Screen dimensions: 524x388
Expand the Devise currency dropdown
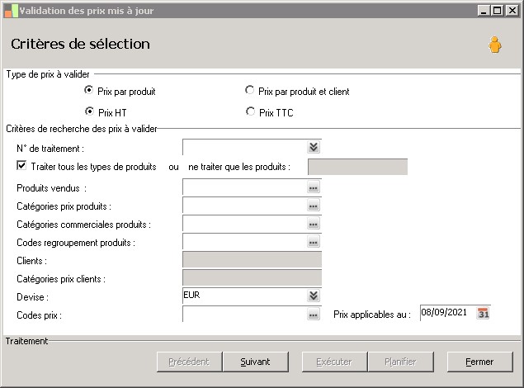tap(314, 296)
